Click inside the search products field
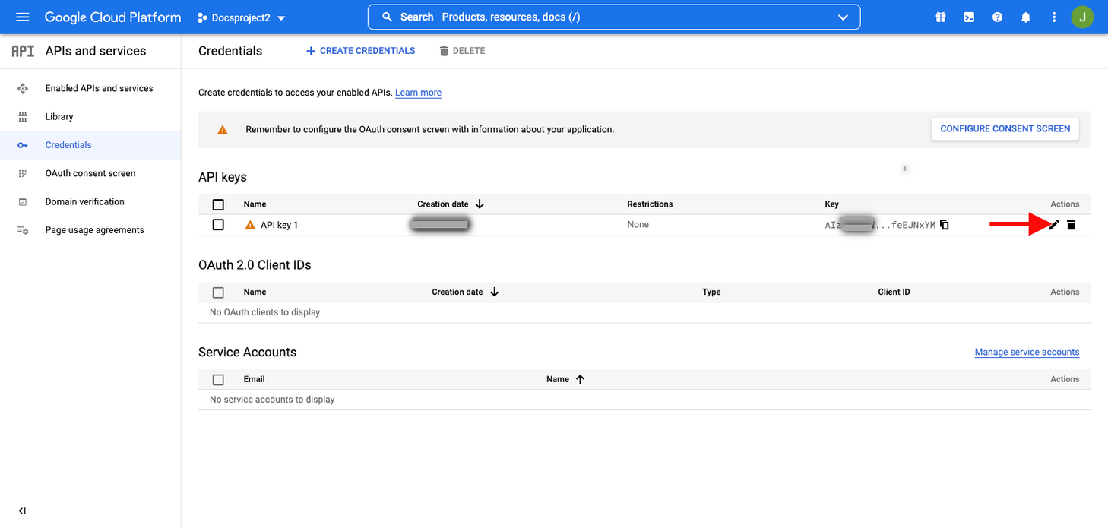The image size is (1108, 528). pos(532,17)
